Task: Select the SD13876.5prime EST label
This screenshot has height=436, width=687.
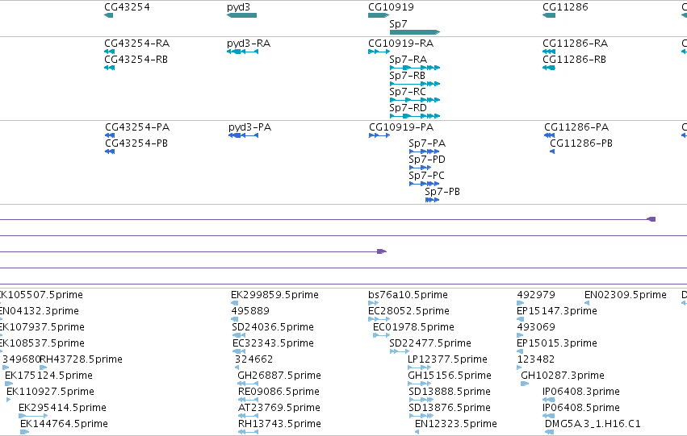Action: [450, 408]
